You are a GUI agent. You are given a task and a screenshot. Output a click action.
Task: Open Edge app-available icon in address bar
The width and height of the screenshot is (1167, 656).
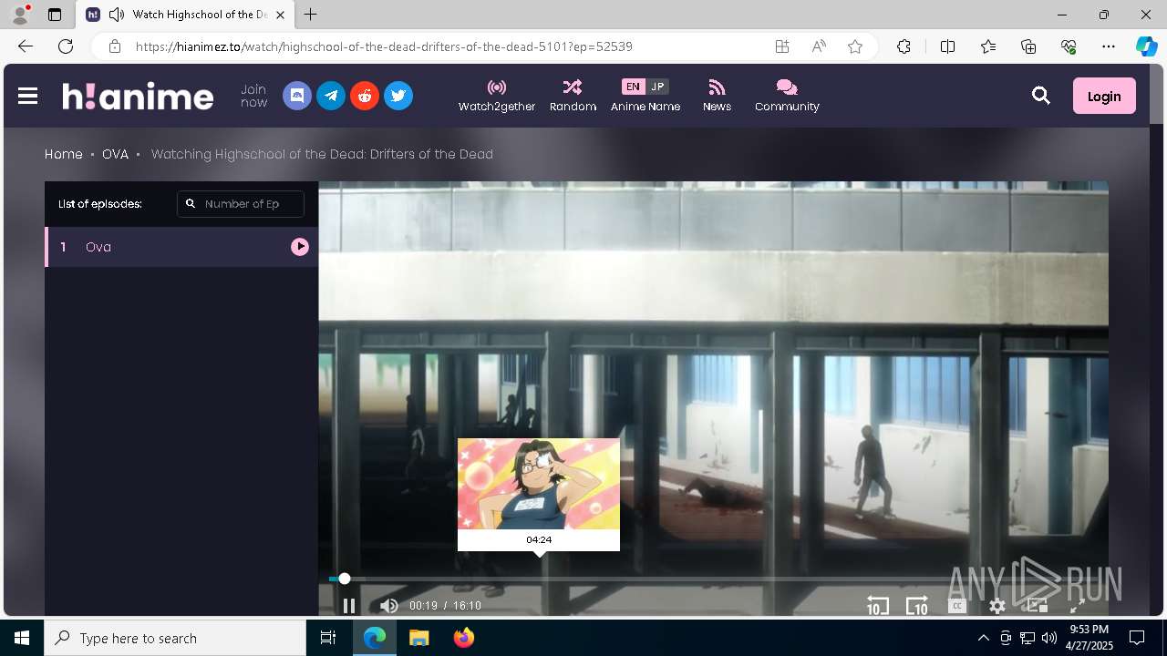pyautogui.click(x=782, y=46)
